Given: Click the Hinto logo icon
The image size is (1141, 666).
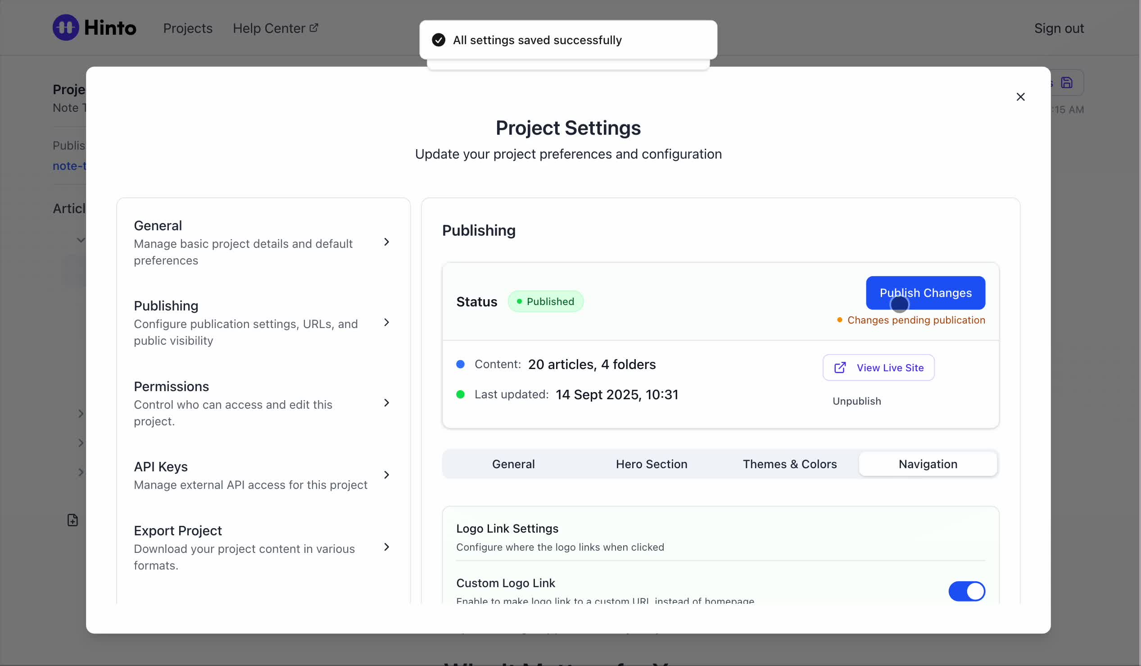Looking at the screenshot, I should (x=66, y=27).
